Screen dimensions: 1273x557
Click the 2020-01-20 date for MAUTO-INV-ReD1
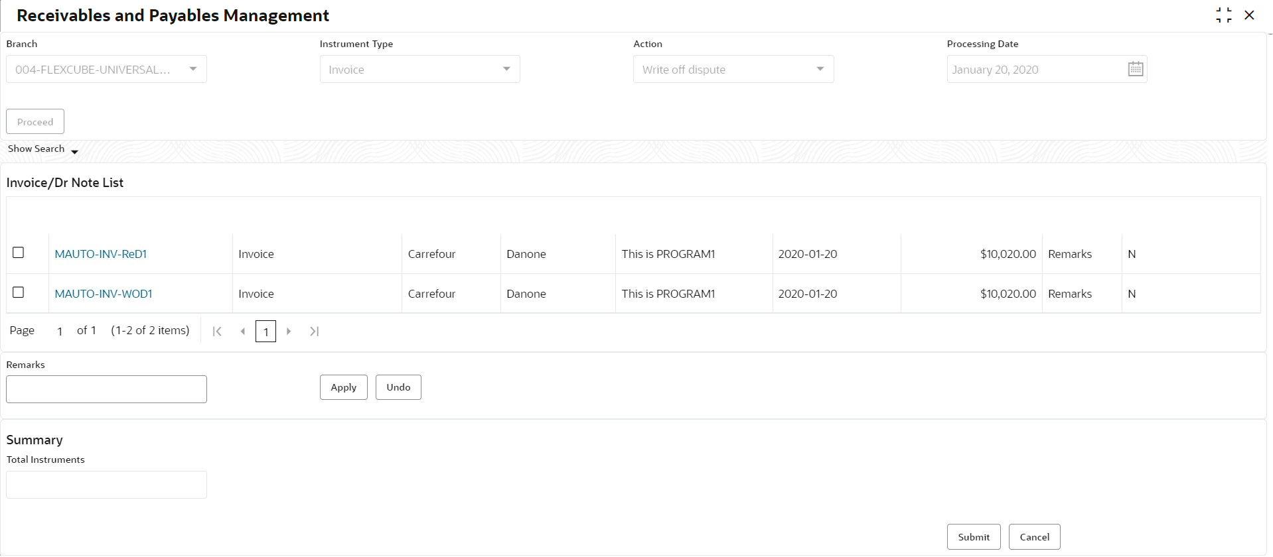click(808, 254)
